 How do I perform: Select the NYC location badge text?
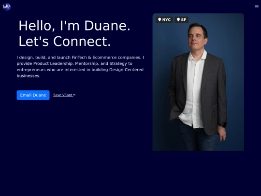(166, 20)
